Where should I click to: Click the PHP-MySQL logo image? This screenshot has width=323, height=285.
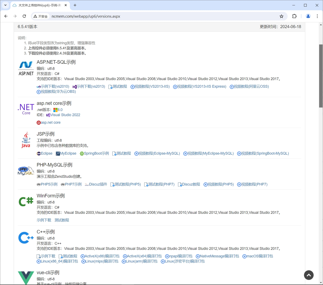click(x=26, y=170)
